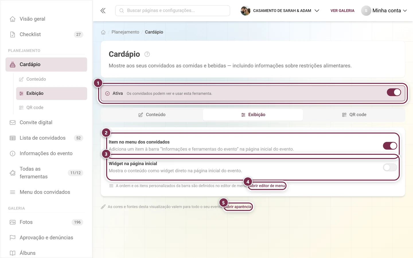Click the Checklist document icon in sidebar

(x=13, y=34)
